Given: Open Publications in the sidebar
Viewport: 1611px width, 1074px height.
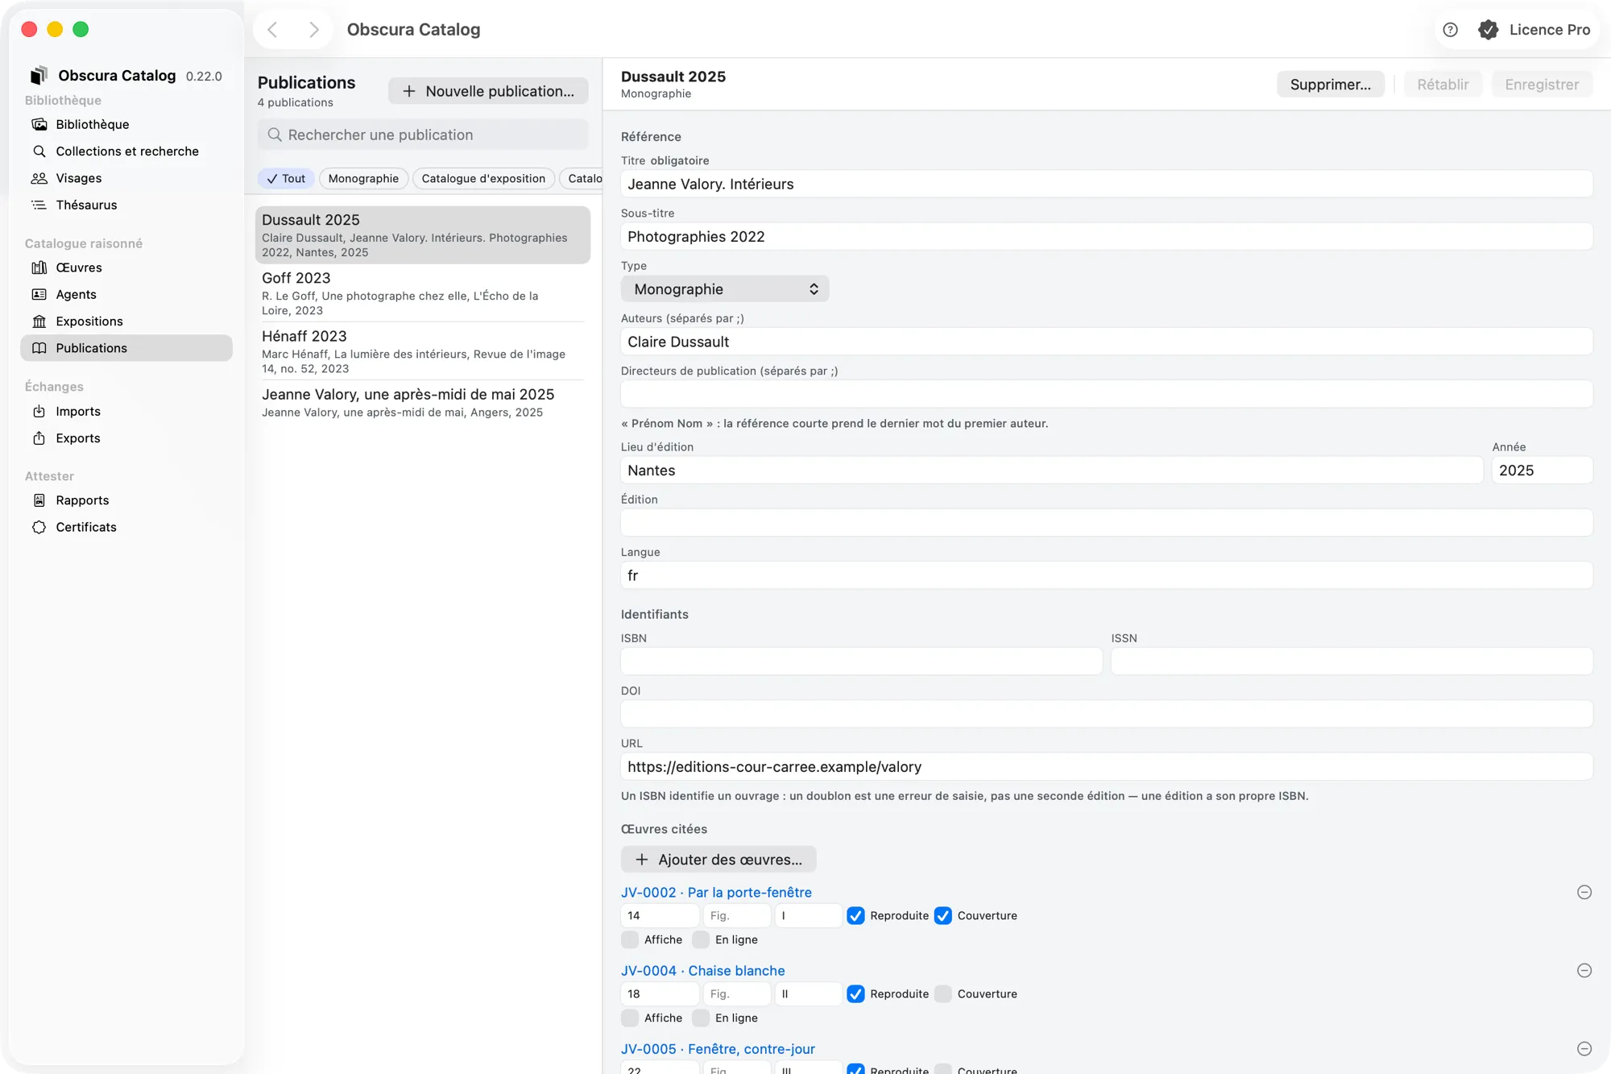Looking at the screenshot, I should pyautogui.click(x=126, y=347).
